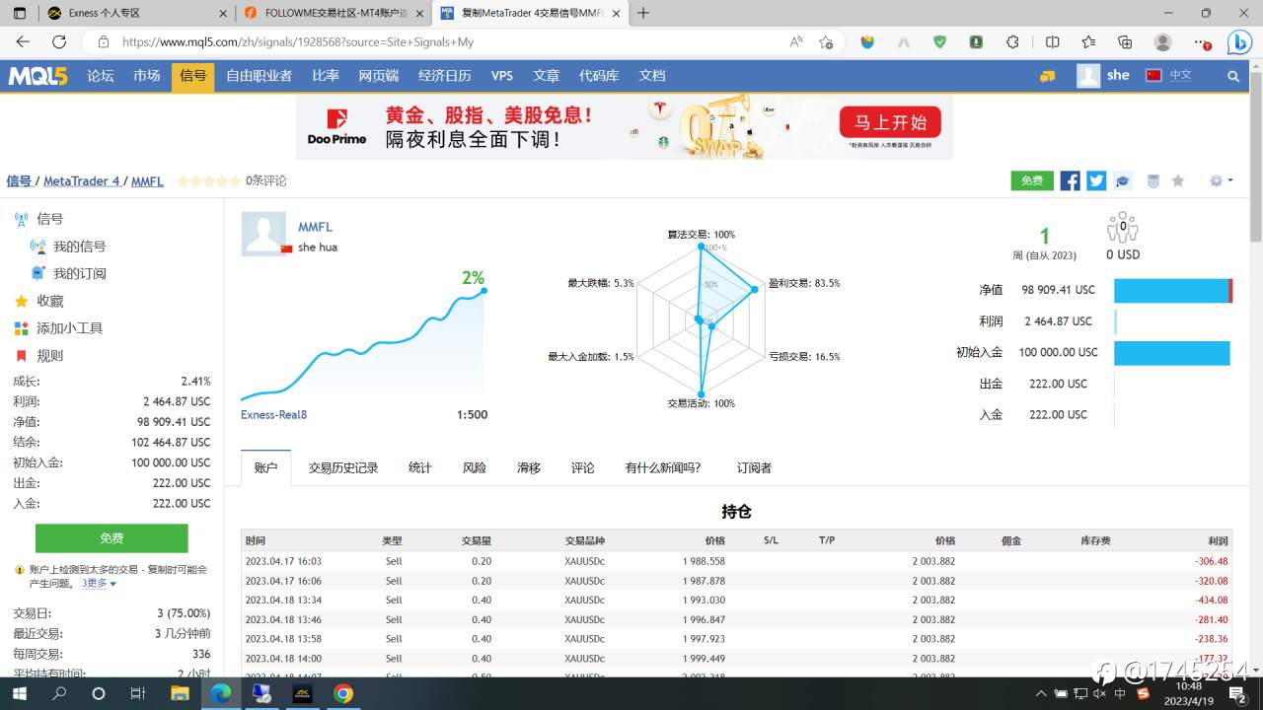Click the 马上开始 banner button
Screen dimensions: 1263x710
890,123
